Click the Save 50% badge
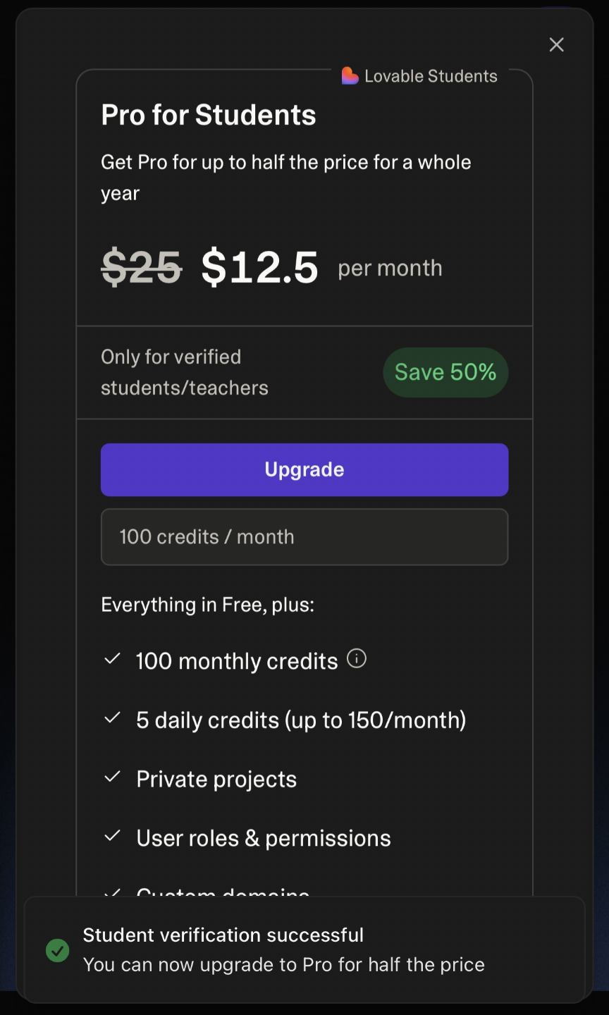 (x=445, y=372)
